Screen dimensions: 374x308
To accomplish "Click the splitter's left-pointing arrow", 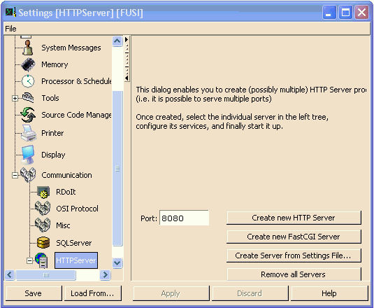I will coord(127,78).
